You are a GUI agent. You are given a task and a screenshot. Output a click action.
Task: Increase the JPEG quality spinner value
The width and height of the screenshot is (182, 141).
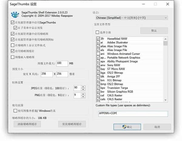83,87
